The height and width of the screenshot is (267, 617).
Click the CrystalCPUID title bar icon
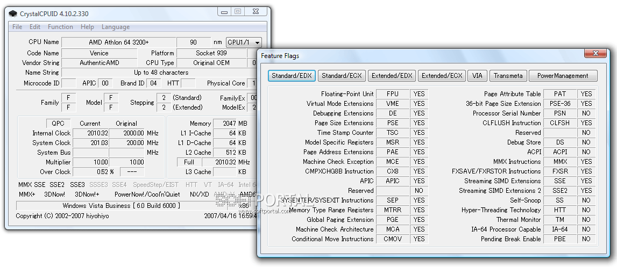[x=13, y=14]
